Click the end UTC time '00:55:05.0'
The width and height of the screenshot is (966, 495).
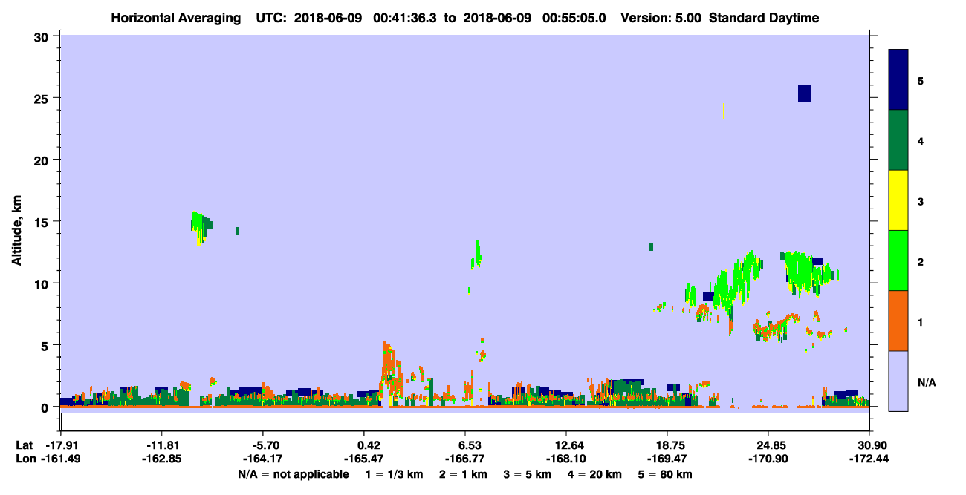[x=574, y=18]
